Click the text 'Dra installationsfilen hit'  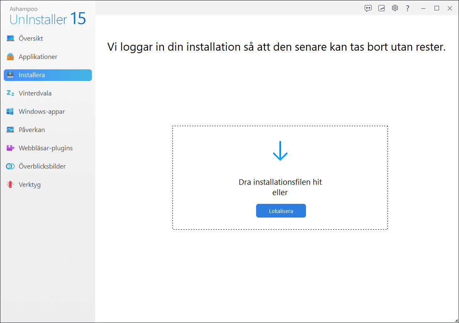280,182
